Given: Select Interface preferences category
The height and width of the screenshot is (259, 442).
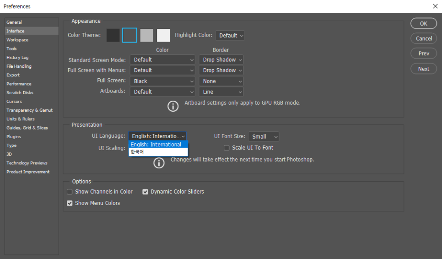Looking at the screenshot, I should point(32,31).
